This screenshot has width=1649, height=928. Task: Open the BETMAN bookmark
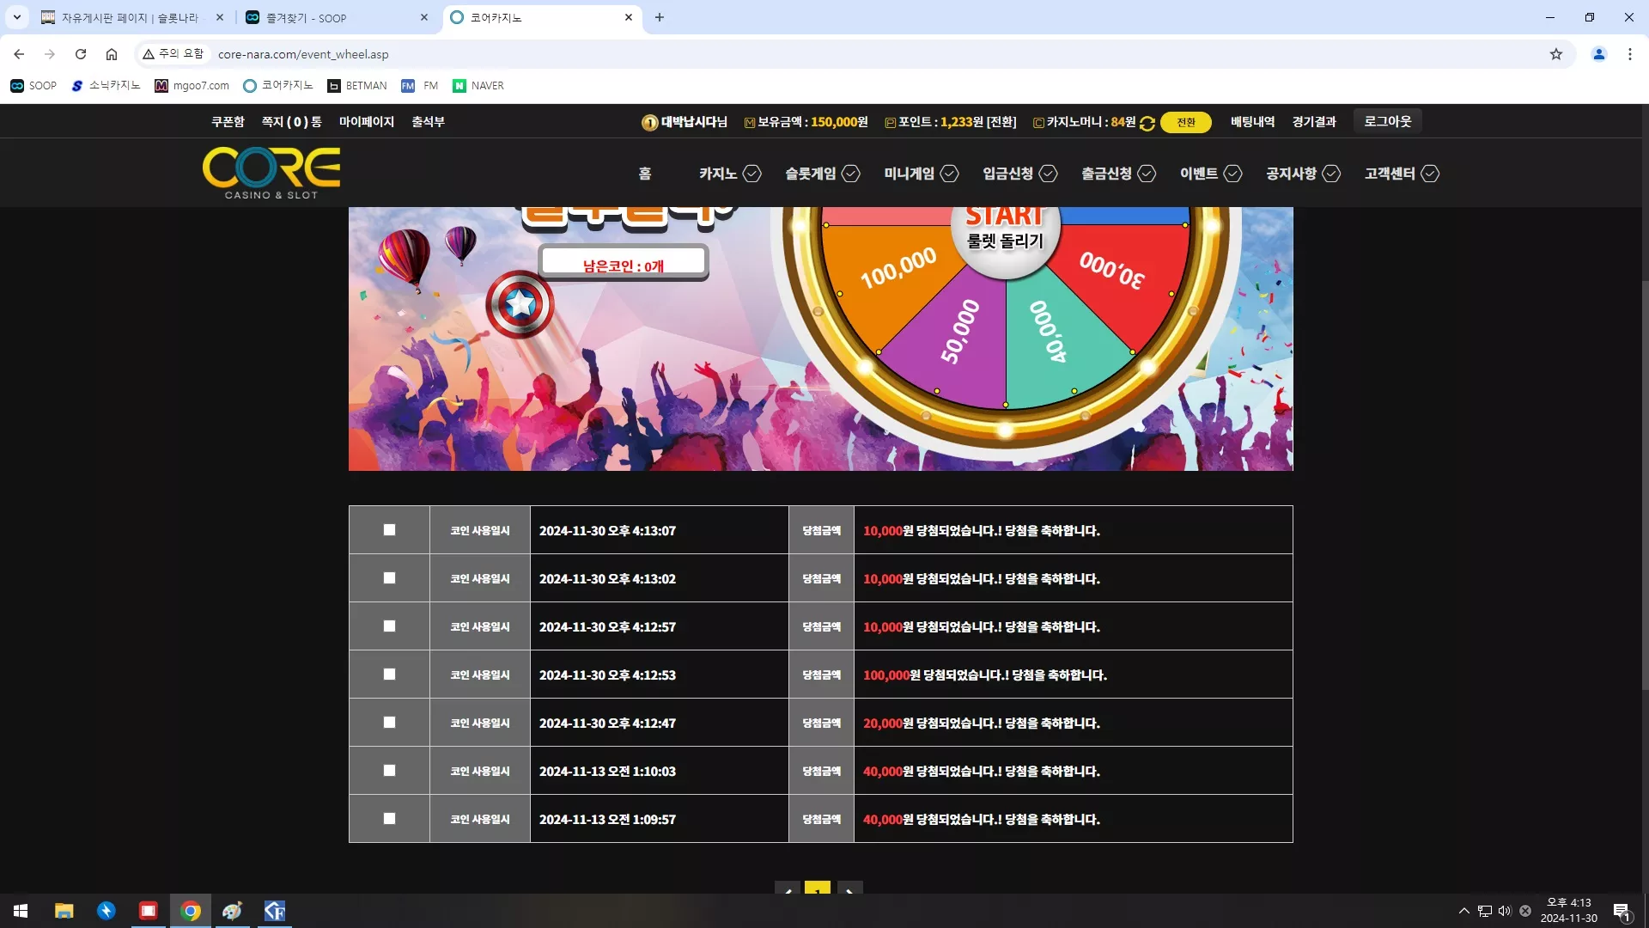click(357, 86)
